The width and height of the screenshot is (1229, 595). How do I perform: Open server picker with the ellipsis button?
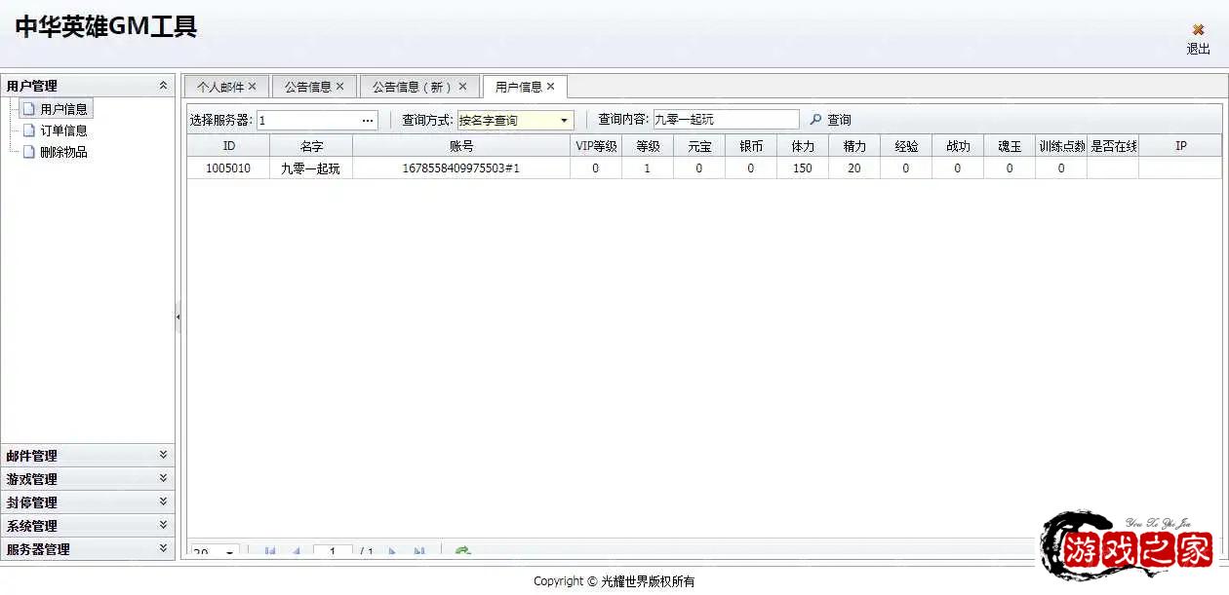(368, 120)
